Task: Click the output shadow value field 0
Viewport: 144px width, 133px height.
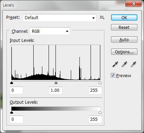Action: (16, 119)
